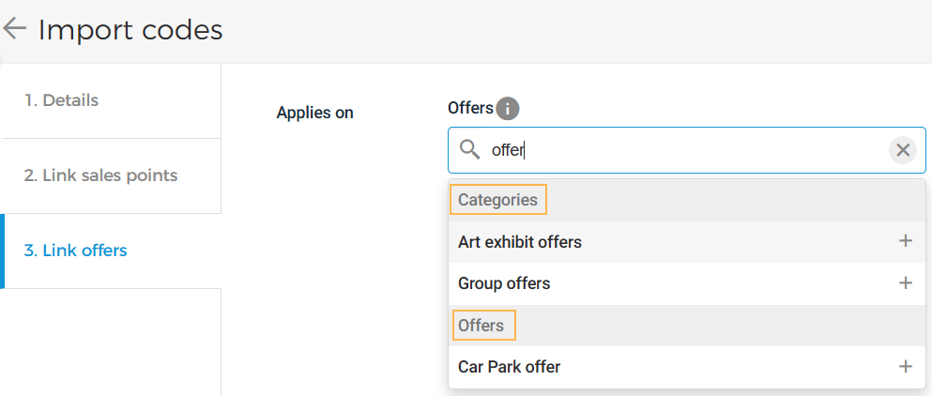This screenshot has width=932, height=396.
Task: Choose Group offers in the suggestion list
Action: tap(504, 283)
